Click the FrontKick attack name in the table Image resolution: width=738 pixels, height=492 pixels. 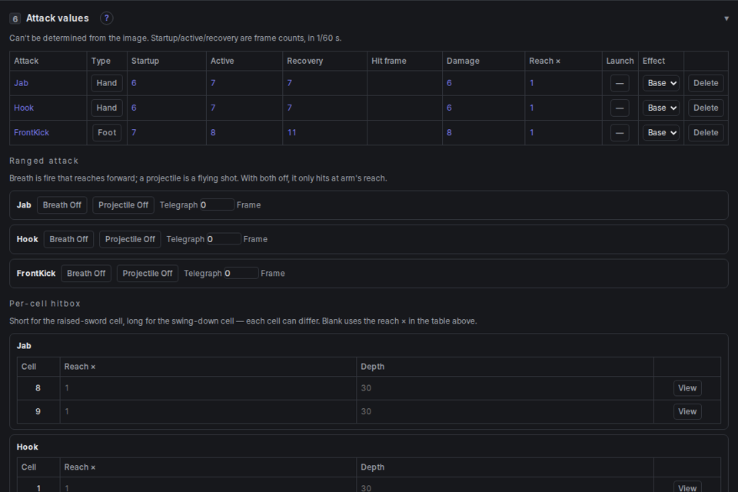tap(32, 133)
